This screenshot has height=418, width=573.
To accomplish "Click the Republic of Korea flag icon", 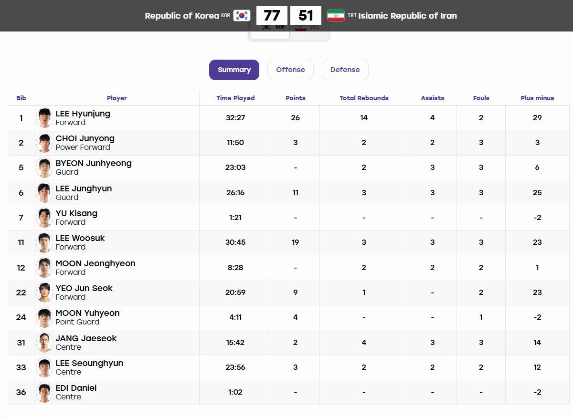I will point(242,16).
